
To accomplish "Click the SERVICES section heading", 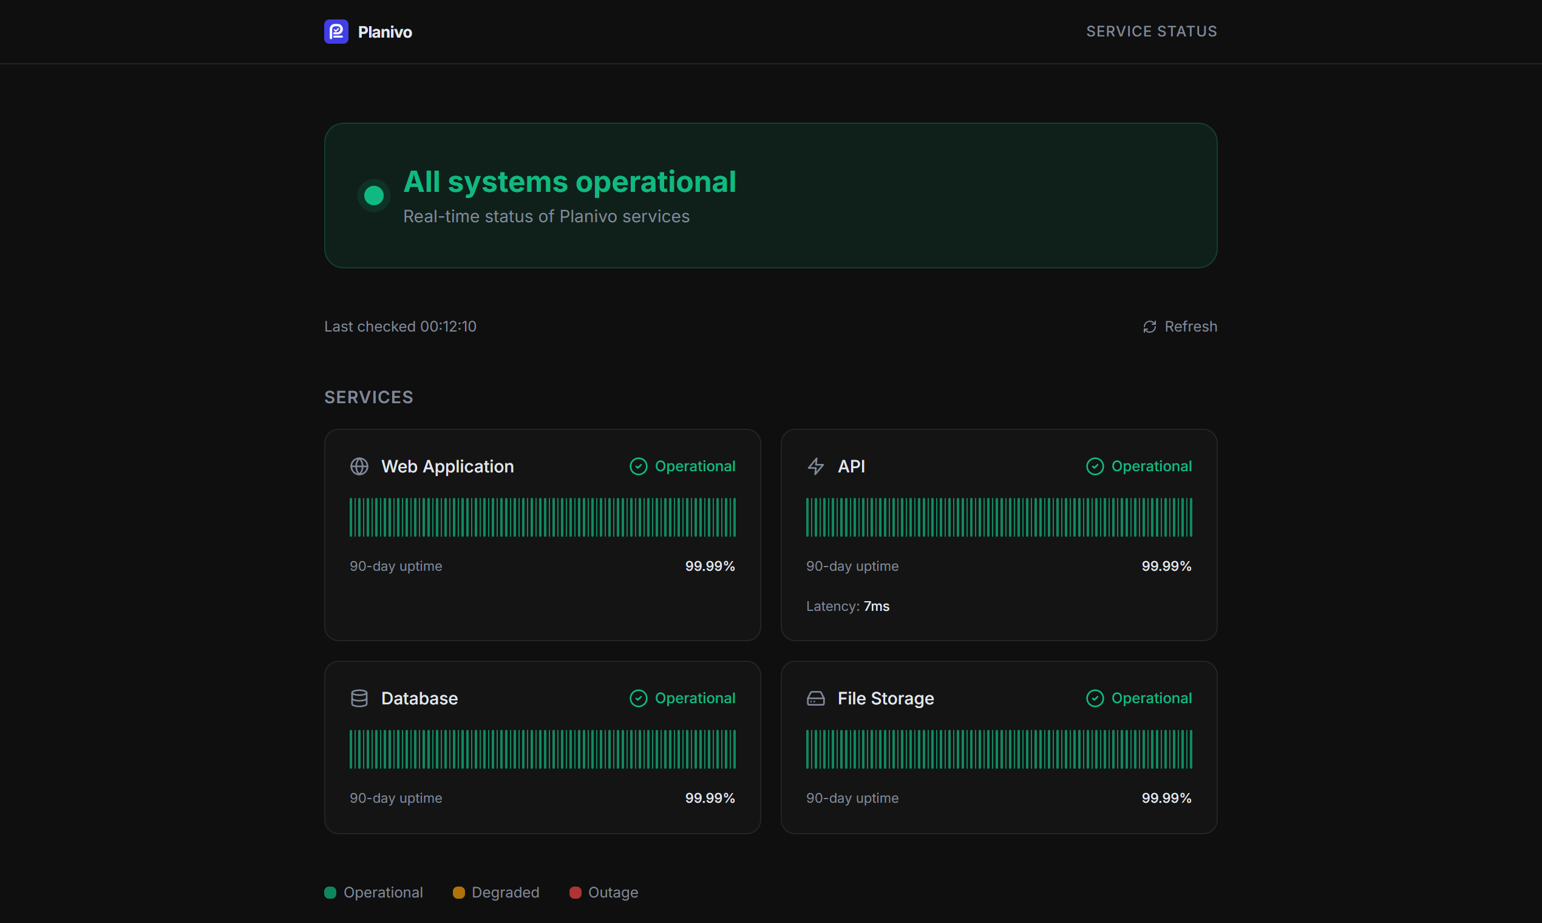I will (x=369, y=398).
